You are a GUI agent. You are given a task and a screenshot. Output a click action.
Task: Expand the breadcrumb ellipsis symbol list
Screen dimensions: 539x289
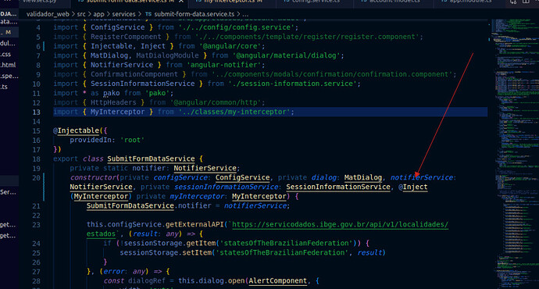click(245, 14)
